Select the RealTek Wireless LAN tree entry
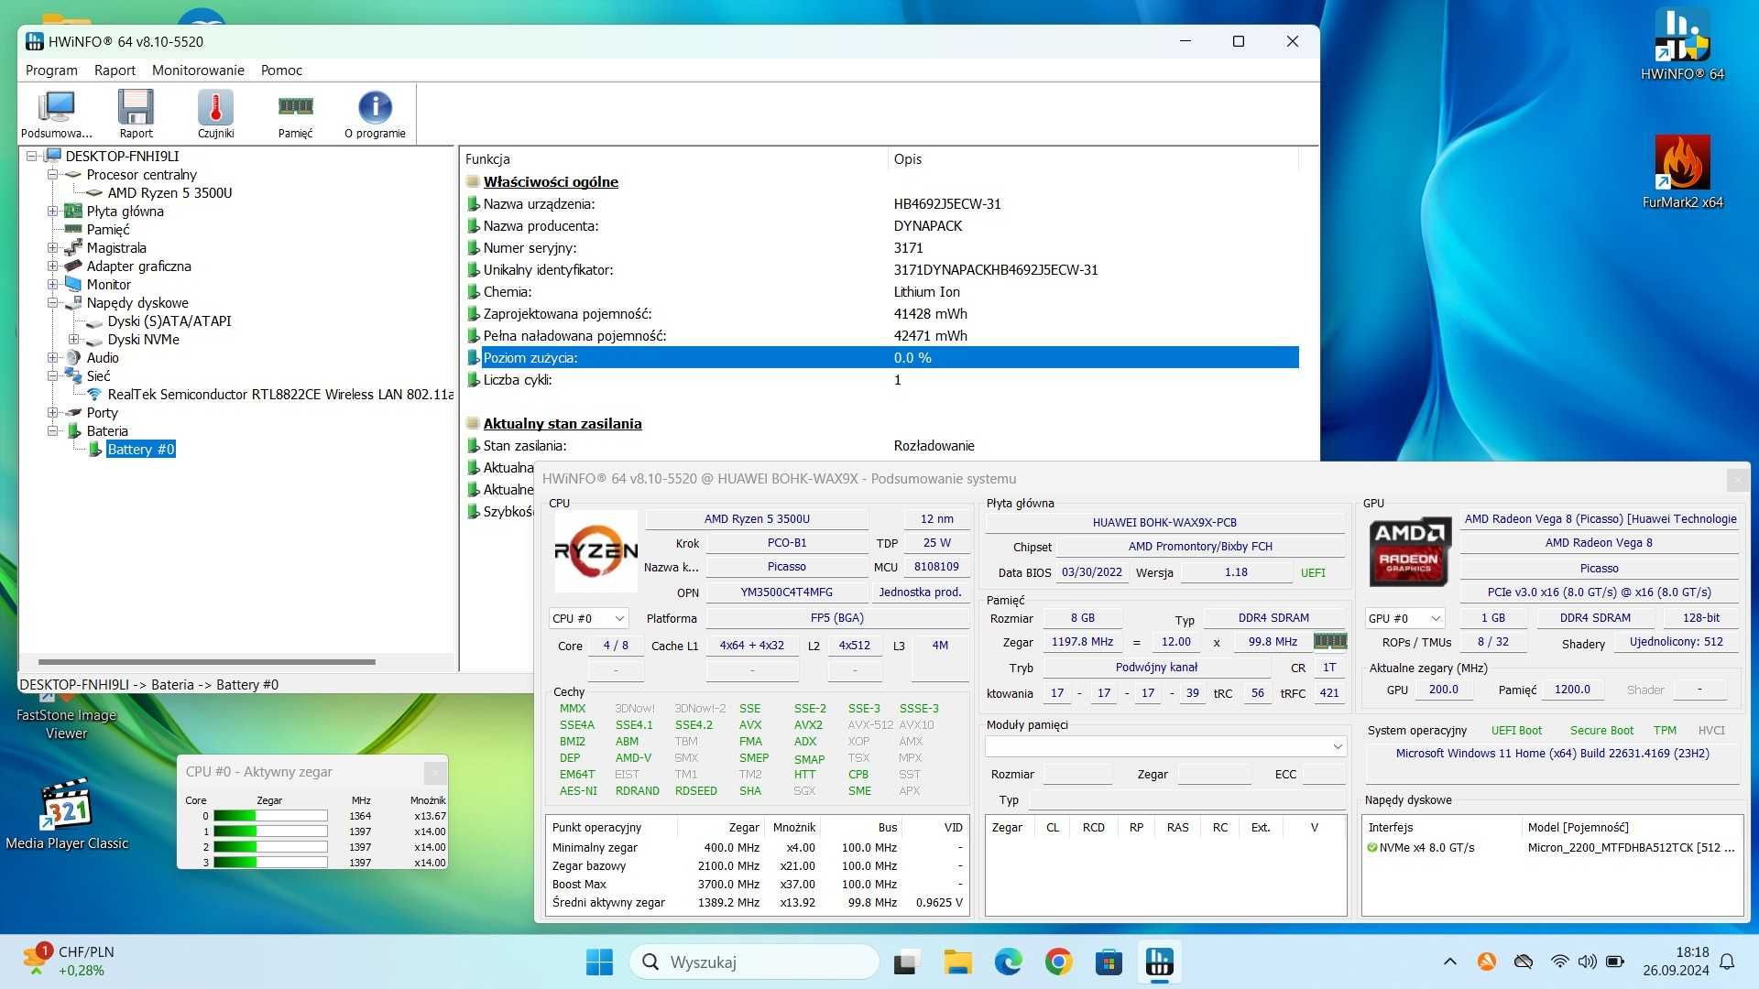1759x989 pixels. [x=280, y=395]
